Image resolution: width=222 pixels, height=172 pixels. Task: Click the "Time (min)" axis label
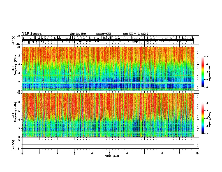(x=112, y=156)
